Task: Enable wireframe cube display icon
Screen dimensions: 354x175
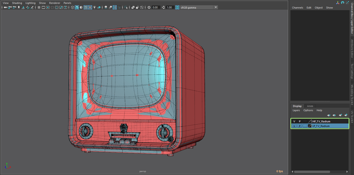Action: (x=72, y=8)
